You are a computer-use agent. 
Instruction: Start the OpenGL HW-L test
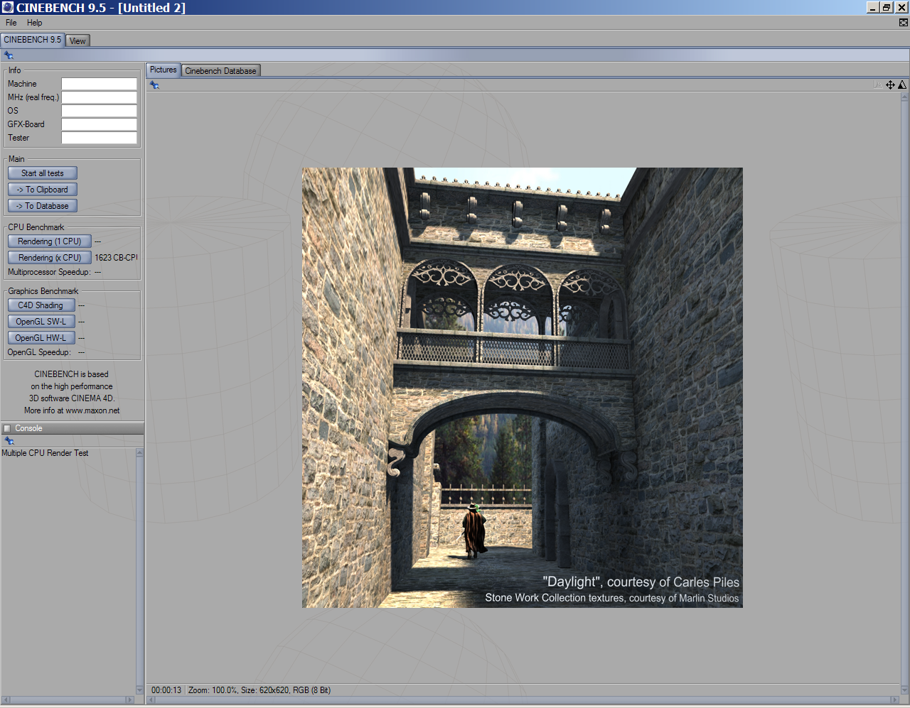pyautogui.click(x=41, y=338)
